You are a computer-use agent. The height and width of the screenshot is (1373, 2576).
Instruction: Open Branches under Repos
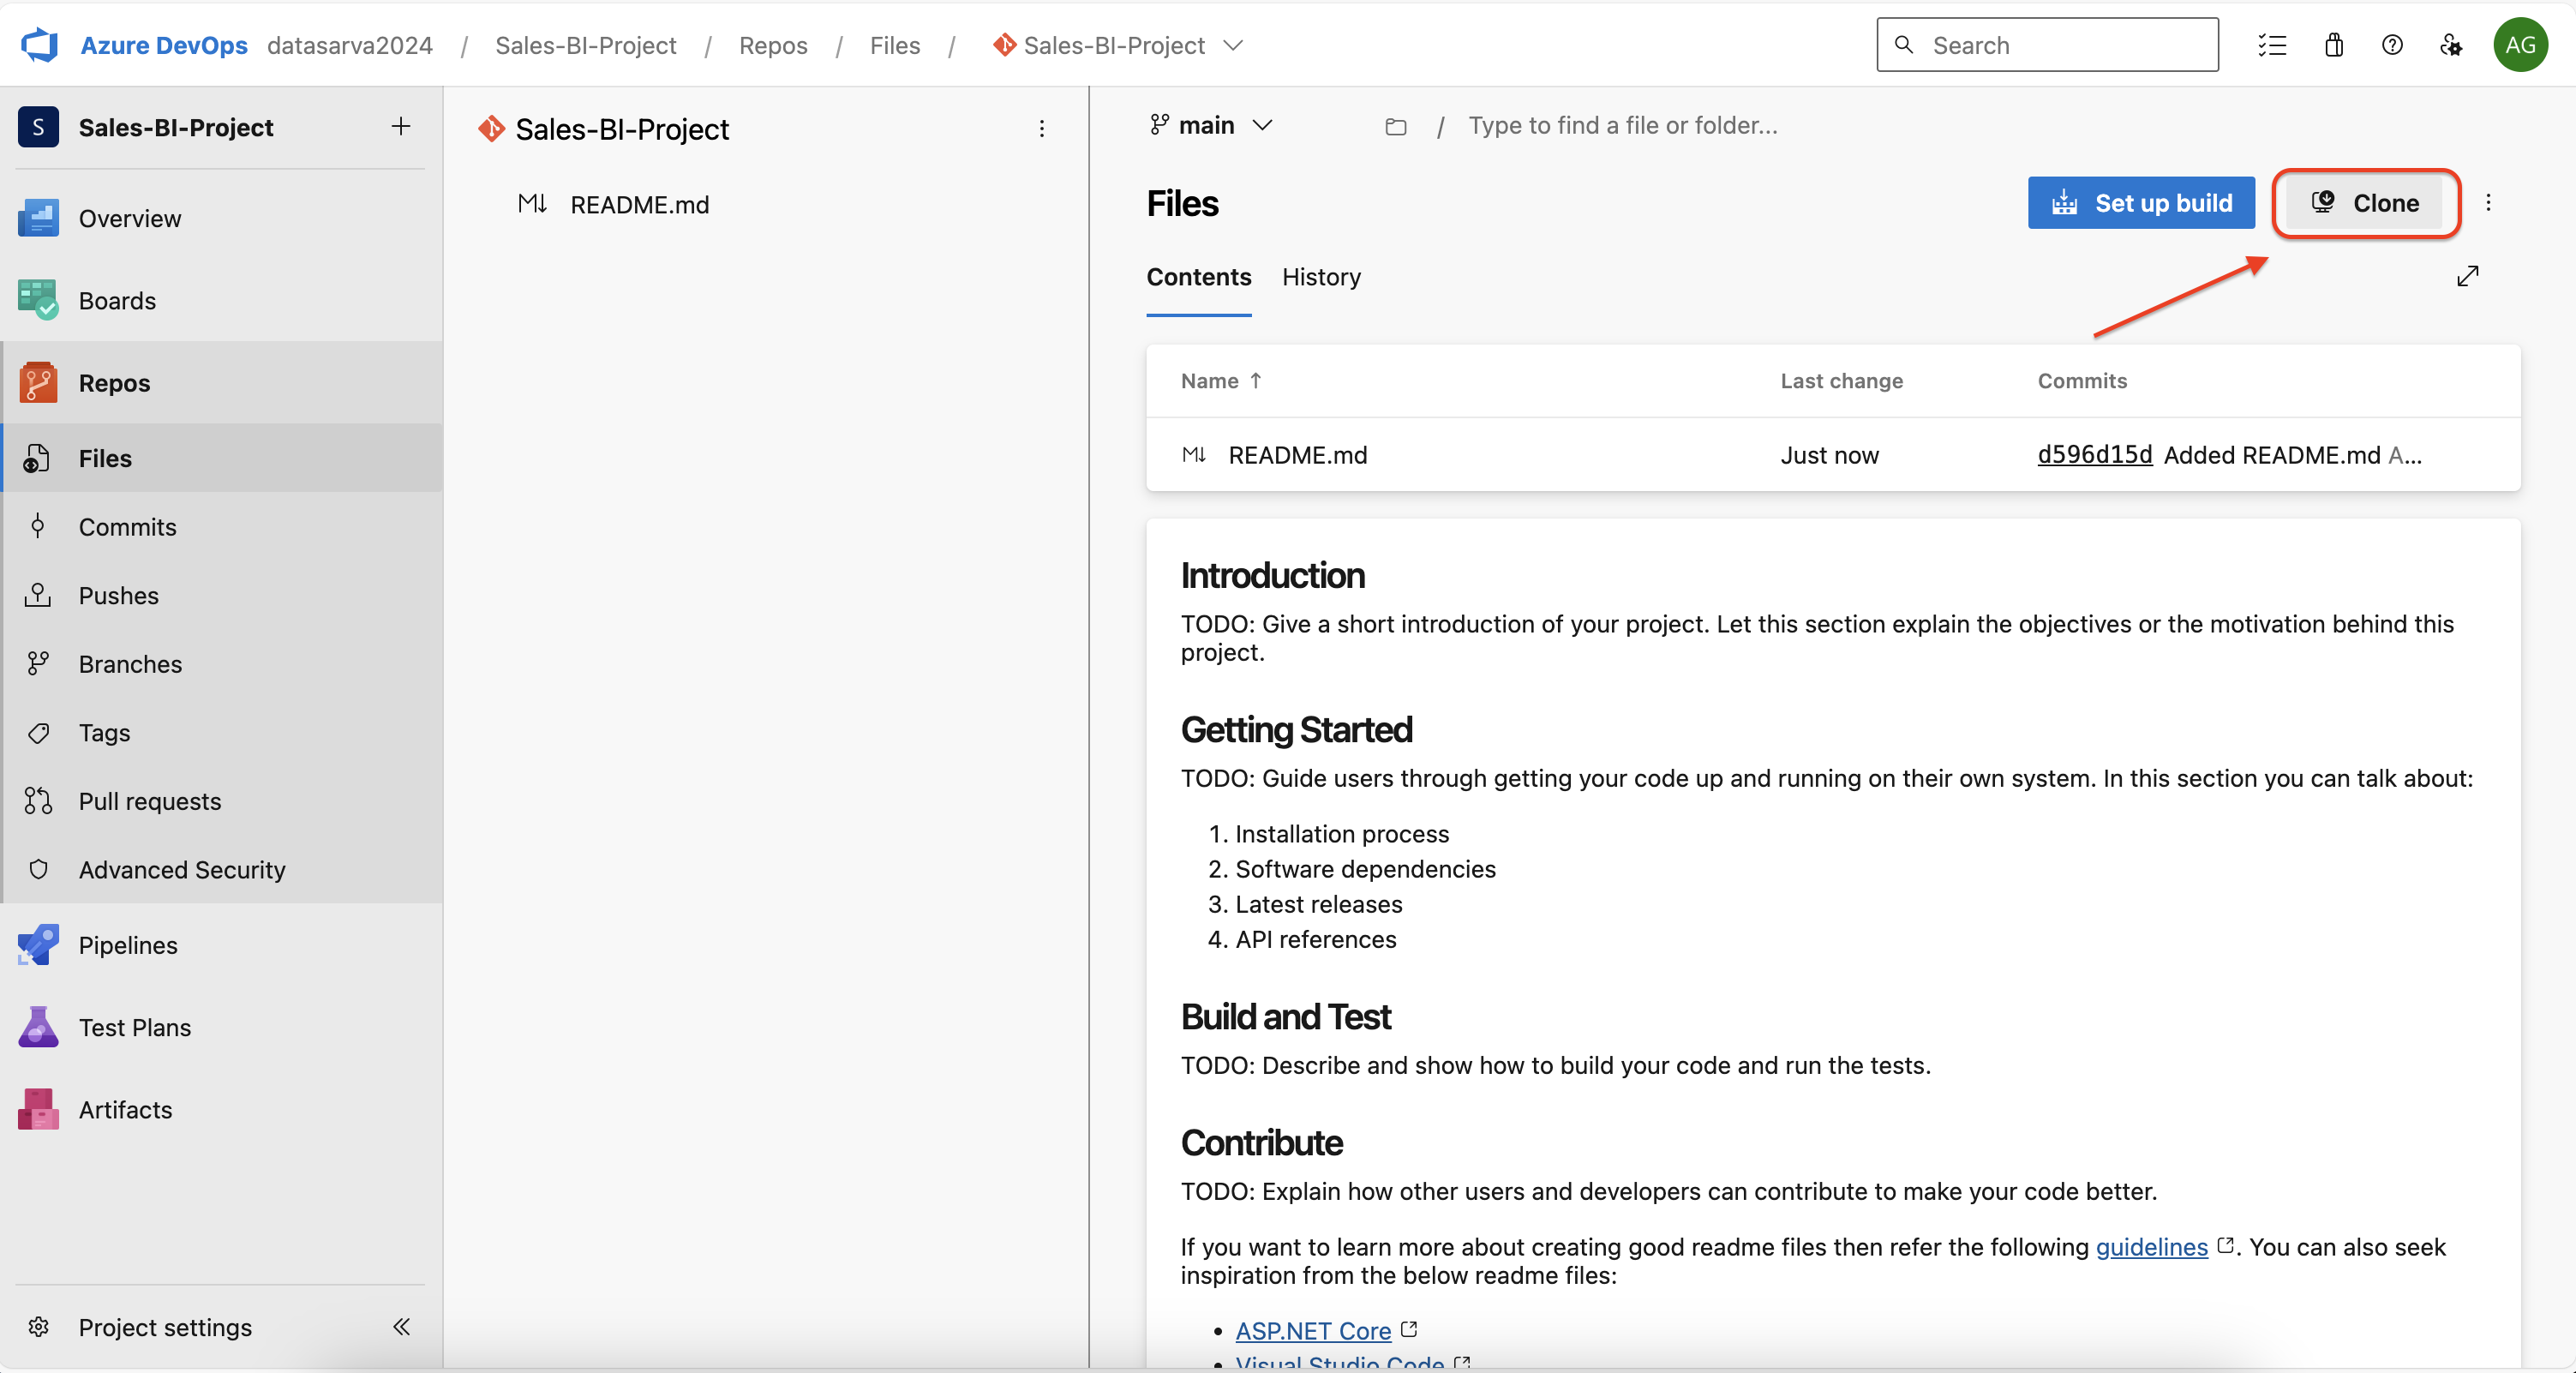point(221,664)
